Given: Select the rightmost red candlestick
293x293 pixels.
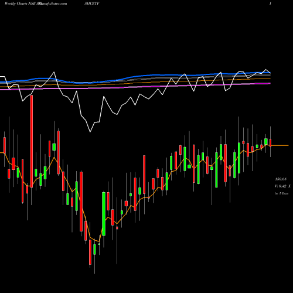Looking at the screenshot, I should [270, 143].
